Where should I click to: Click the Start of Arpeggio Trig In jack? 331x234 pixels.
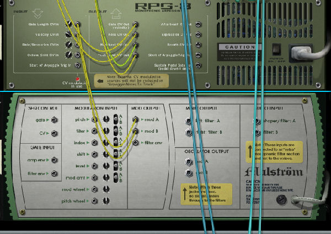(x=78, y=66)
